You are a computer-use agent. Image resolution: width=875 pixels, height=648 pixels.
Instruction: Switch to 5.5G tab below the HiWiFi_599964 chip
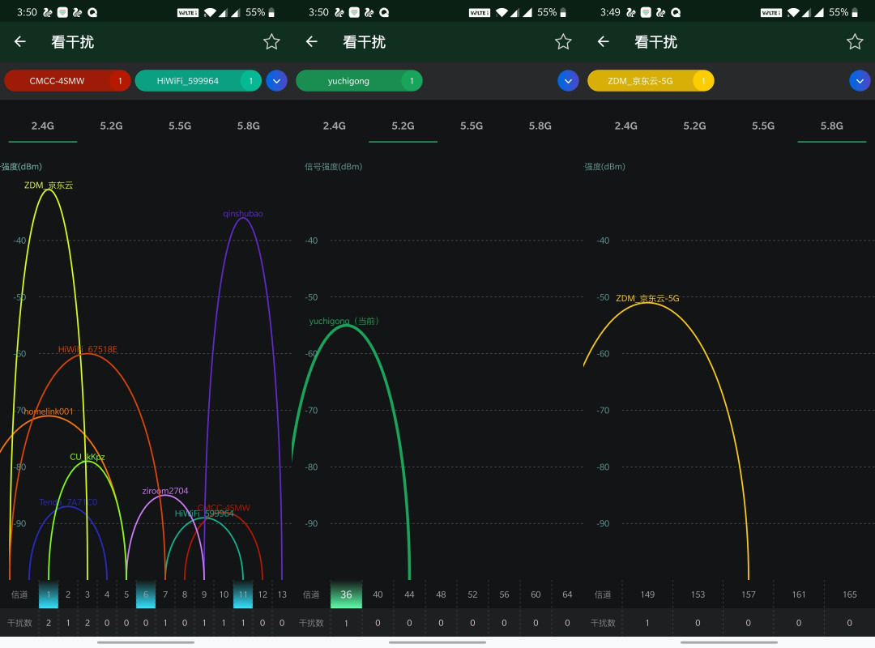[180, 126]
